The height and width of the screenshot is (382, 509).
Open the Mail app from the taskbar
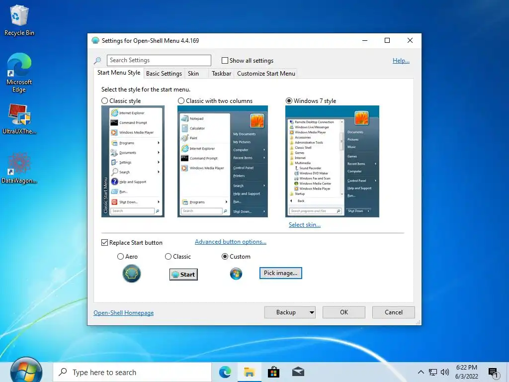coord(298,372)
